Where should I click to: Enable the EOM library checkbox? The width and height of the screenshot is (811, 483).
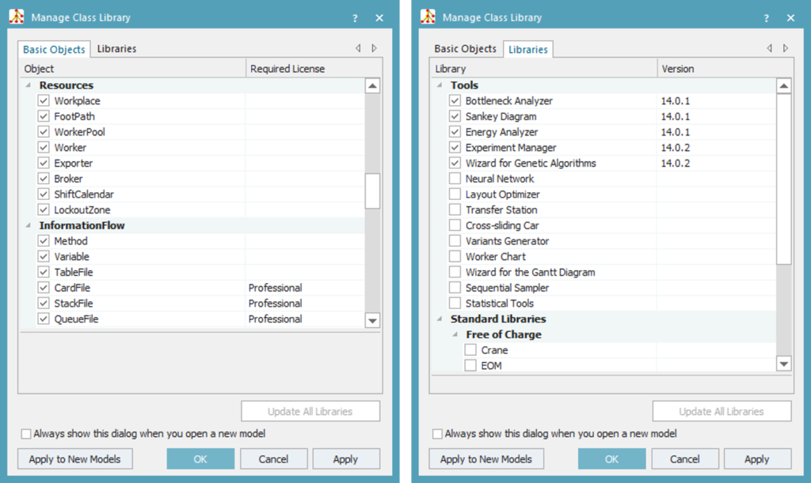click(x=470, y=365)
